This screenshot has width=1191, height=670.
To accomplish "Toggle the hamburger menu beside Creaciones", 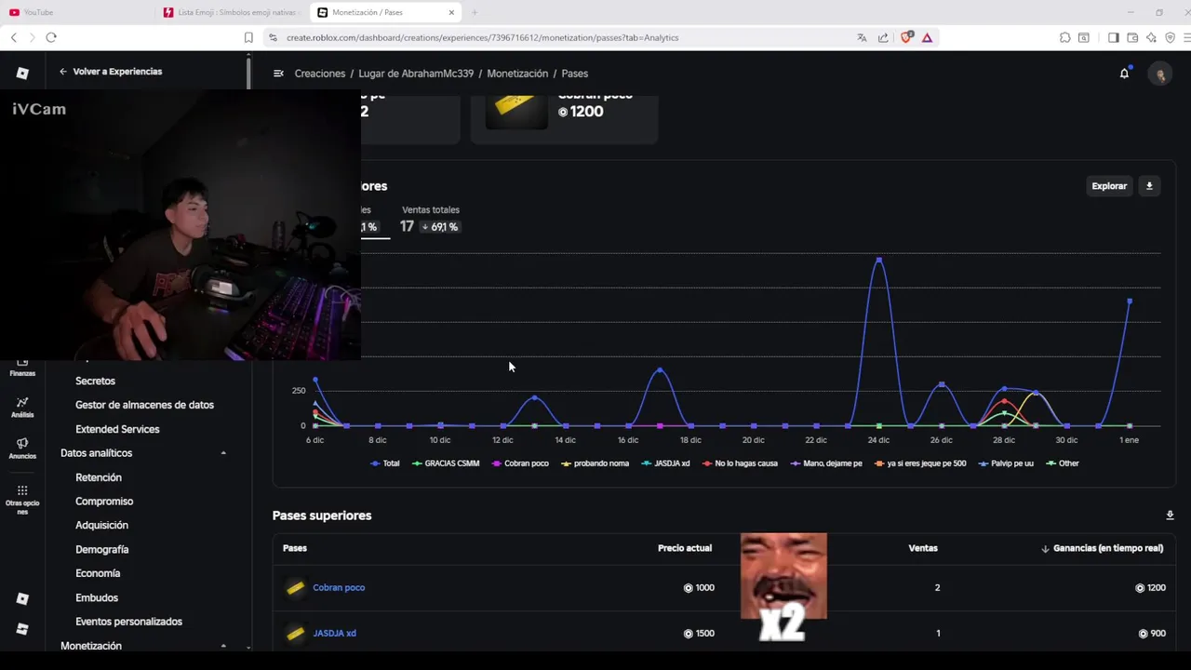I will click(x=278, y=74).
